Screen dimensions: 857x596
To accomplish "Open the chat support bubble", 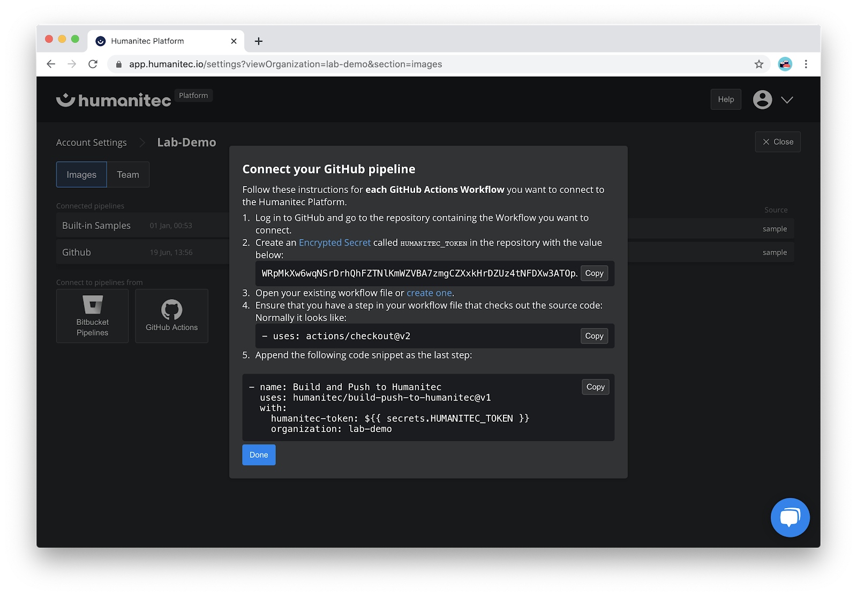I will click(790, 517).
